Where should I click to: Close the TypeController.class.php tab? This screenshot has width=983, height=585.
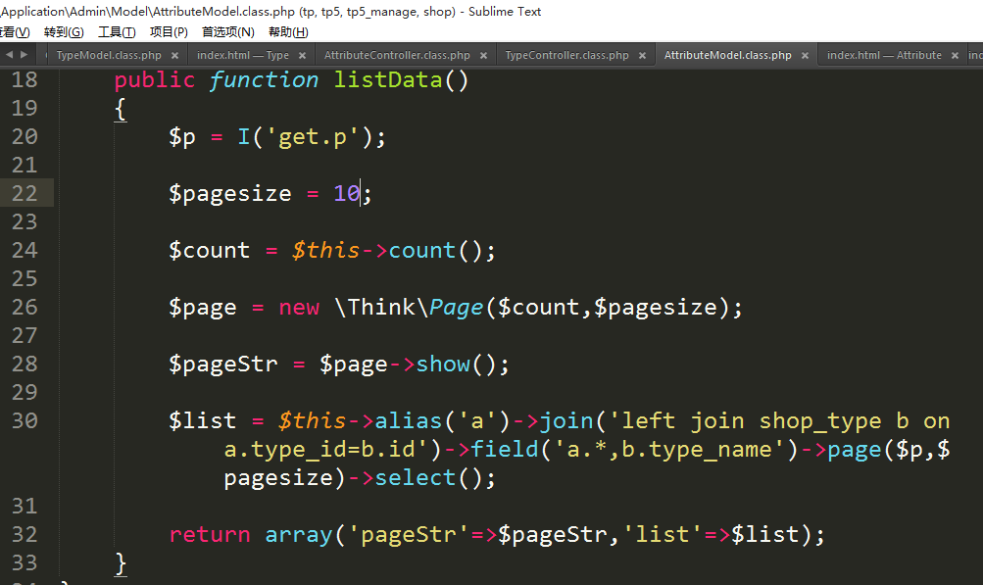pyautogui.click(x=644, y=56)
